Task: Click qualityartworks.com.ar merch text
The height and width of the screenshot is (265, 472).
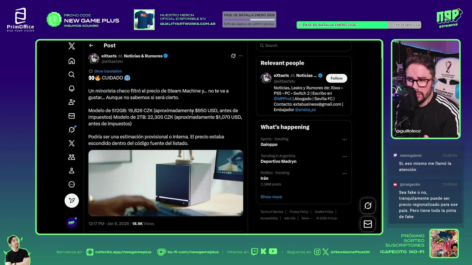Action: (x=188, y=24)
